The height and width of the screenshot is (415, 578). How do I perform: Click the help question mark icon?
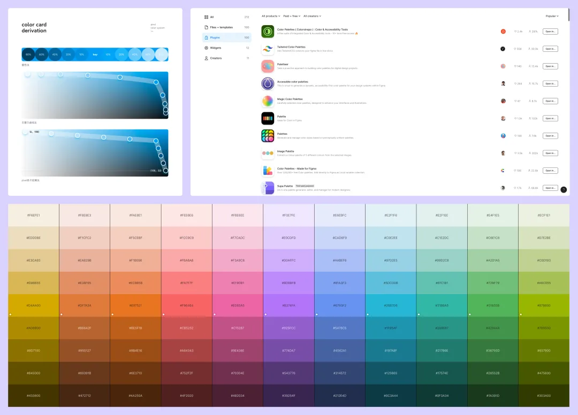pos(563,189)
